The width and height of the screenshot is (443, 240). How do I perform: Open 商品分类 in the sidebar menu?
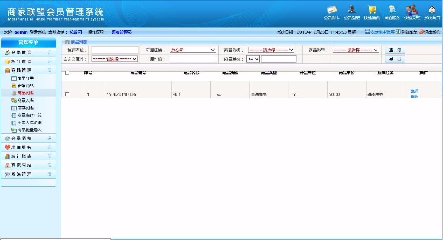(25, 78)
